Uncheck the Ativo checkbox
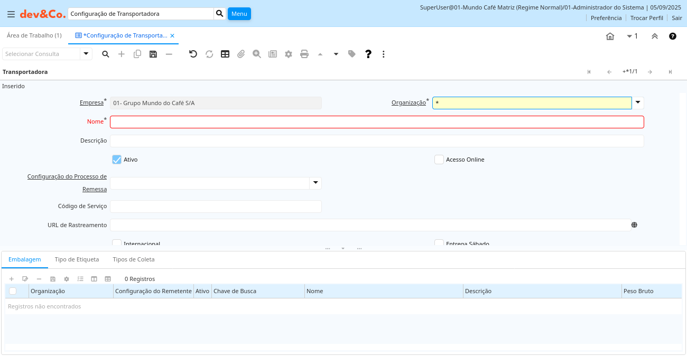This screenshot has width=687, height=356. (x=117, y=160)
